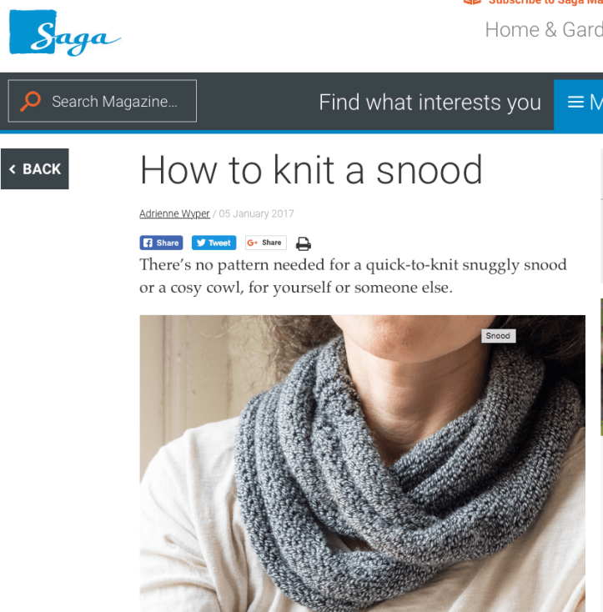
Task: Click the print article icon
Action: pyautogui.click(x=304, y=243)
